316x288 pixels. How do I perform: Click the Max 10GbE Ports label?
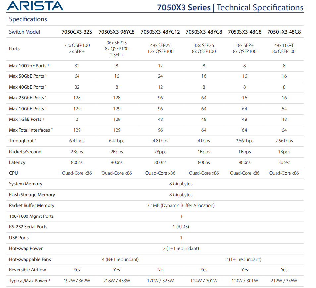coord(27,109)
